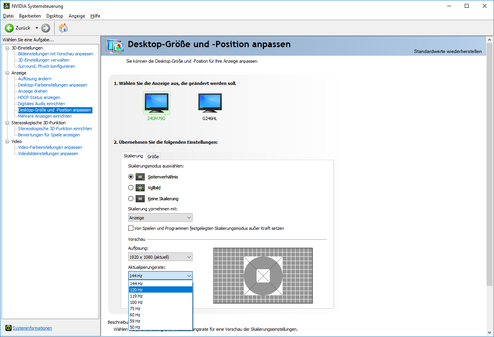
Task: Click the Keine Skalierung mode icon
Action: [140, 199]
